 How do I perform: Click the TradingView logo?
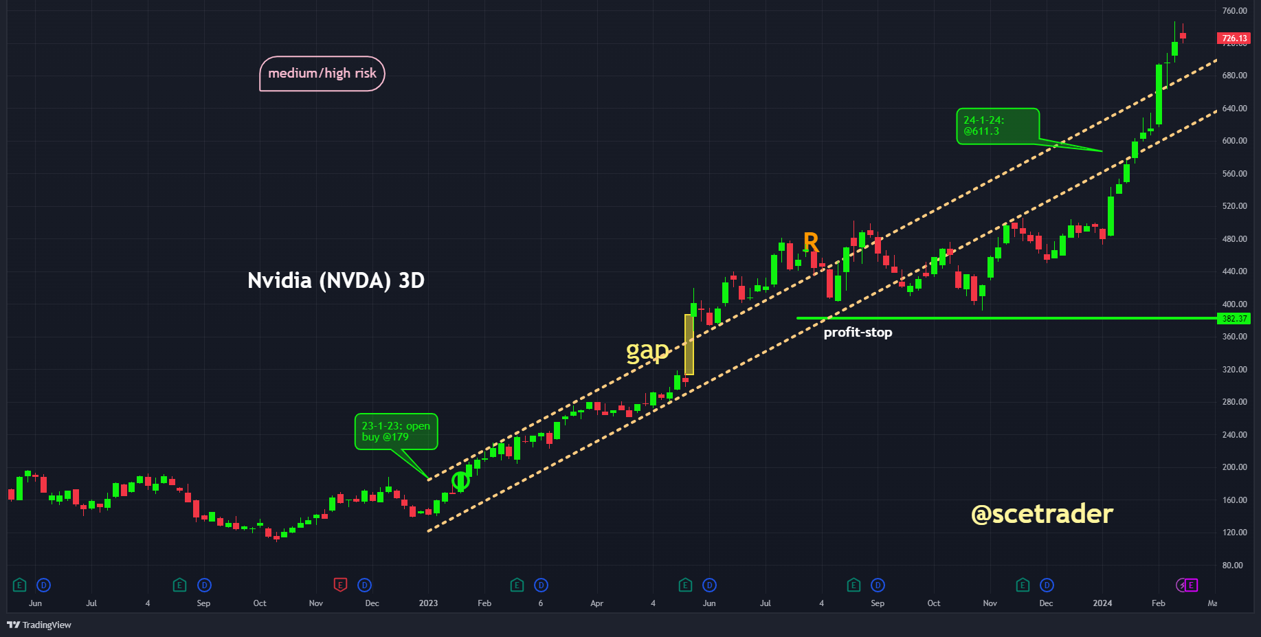click(39, 625)
